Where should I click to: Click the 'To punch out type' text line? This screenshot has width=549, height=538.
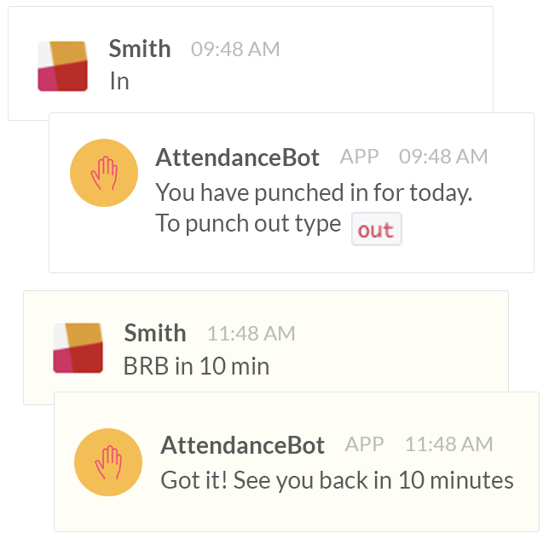pyautogui.click(x=248, y=223)
